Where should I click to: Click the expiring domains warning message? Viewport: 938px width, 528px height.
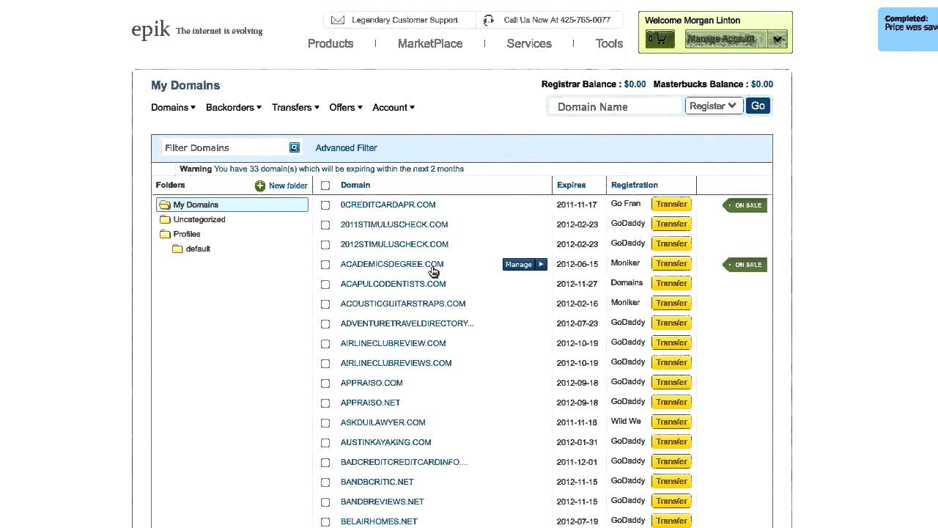pyautogui.click(x=322, y=169)
